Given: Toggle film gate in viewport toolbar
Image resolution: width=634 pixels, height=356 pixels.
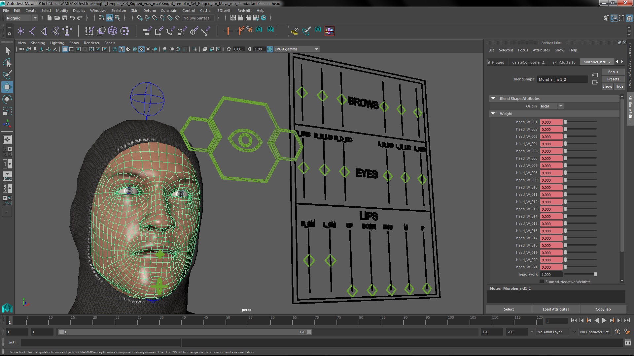Looking at the screenshot, I should coord(72,49).
